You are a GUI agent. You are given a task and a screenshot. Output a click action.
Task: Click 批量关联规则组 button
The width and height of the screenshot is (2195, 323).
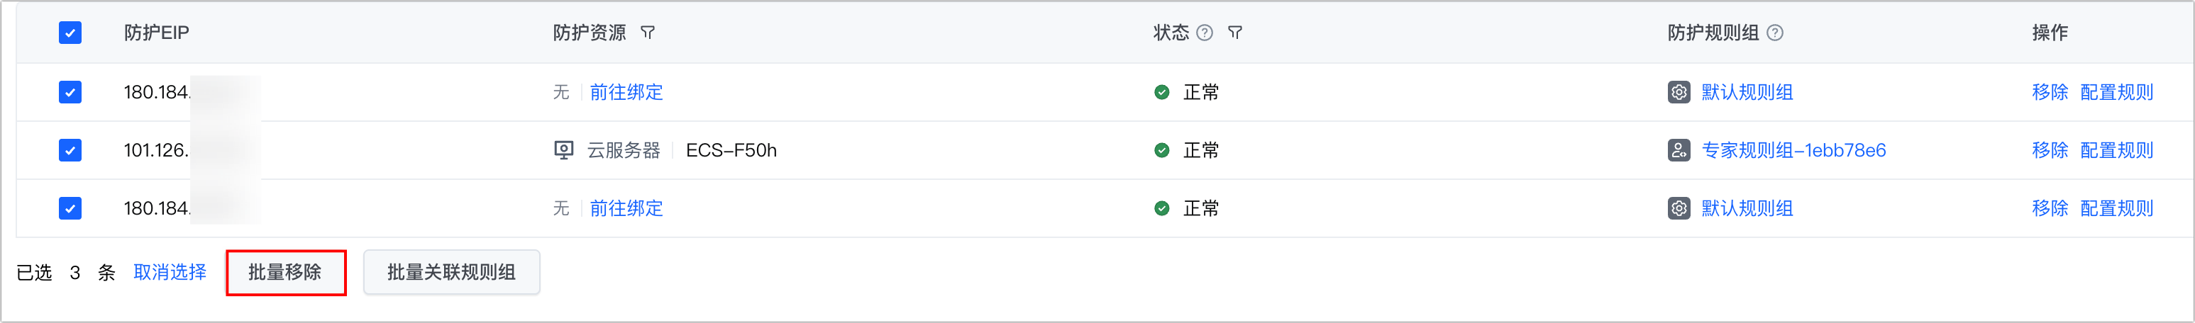[x=452, y=272]
